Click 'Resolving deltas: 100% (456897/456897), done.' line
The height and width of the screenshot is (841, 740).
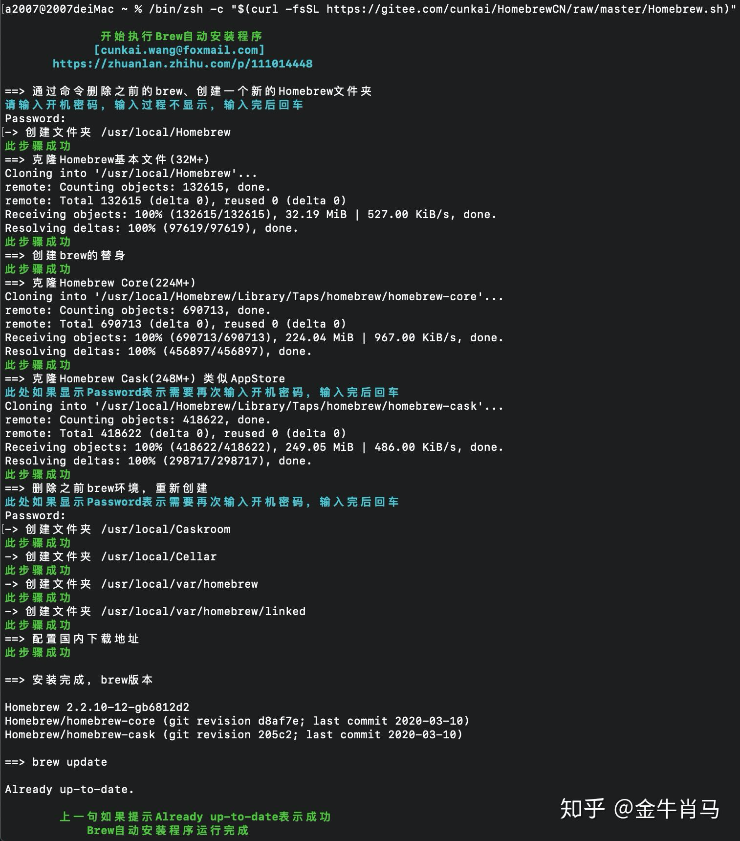point(158,351)
